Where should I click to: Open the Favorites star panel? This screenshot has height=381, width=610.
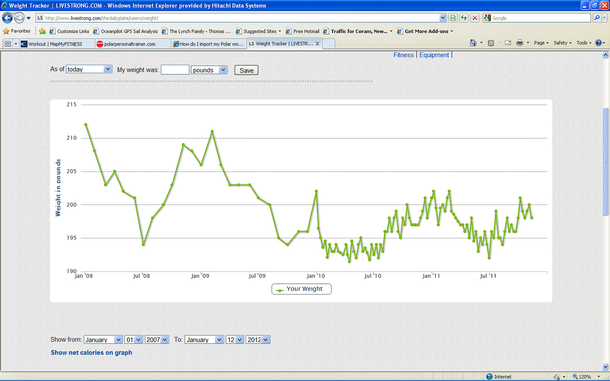(x=17, y=31)
